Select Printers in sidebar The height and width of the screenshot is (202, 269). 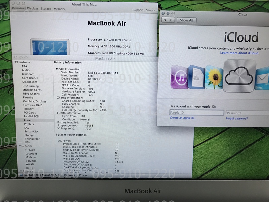(29, 124)
